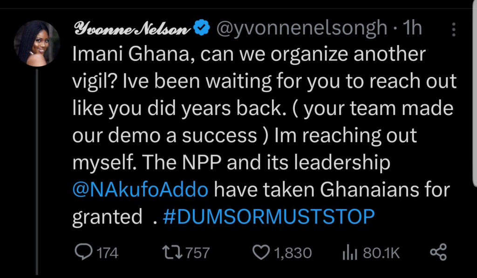The image size is (477, 278).
Task: Click the 1,830 likes count
Action: [293, 253]
